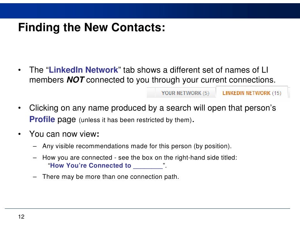Click the bold italic "NOT" word
Screen dimensions: 300x232
tap(75, 80)
